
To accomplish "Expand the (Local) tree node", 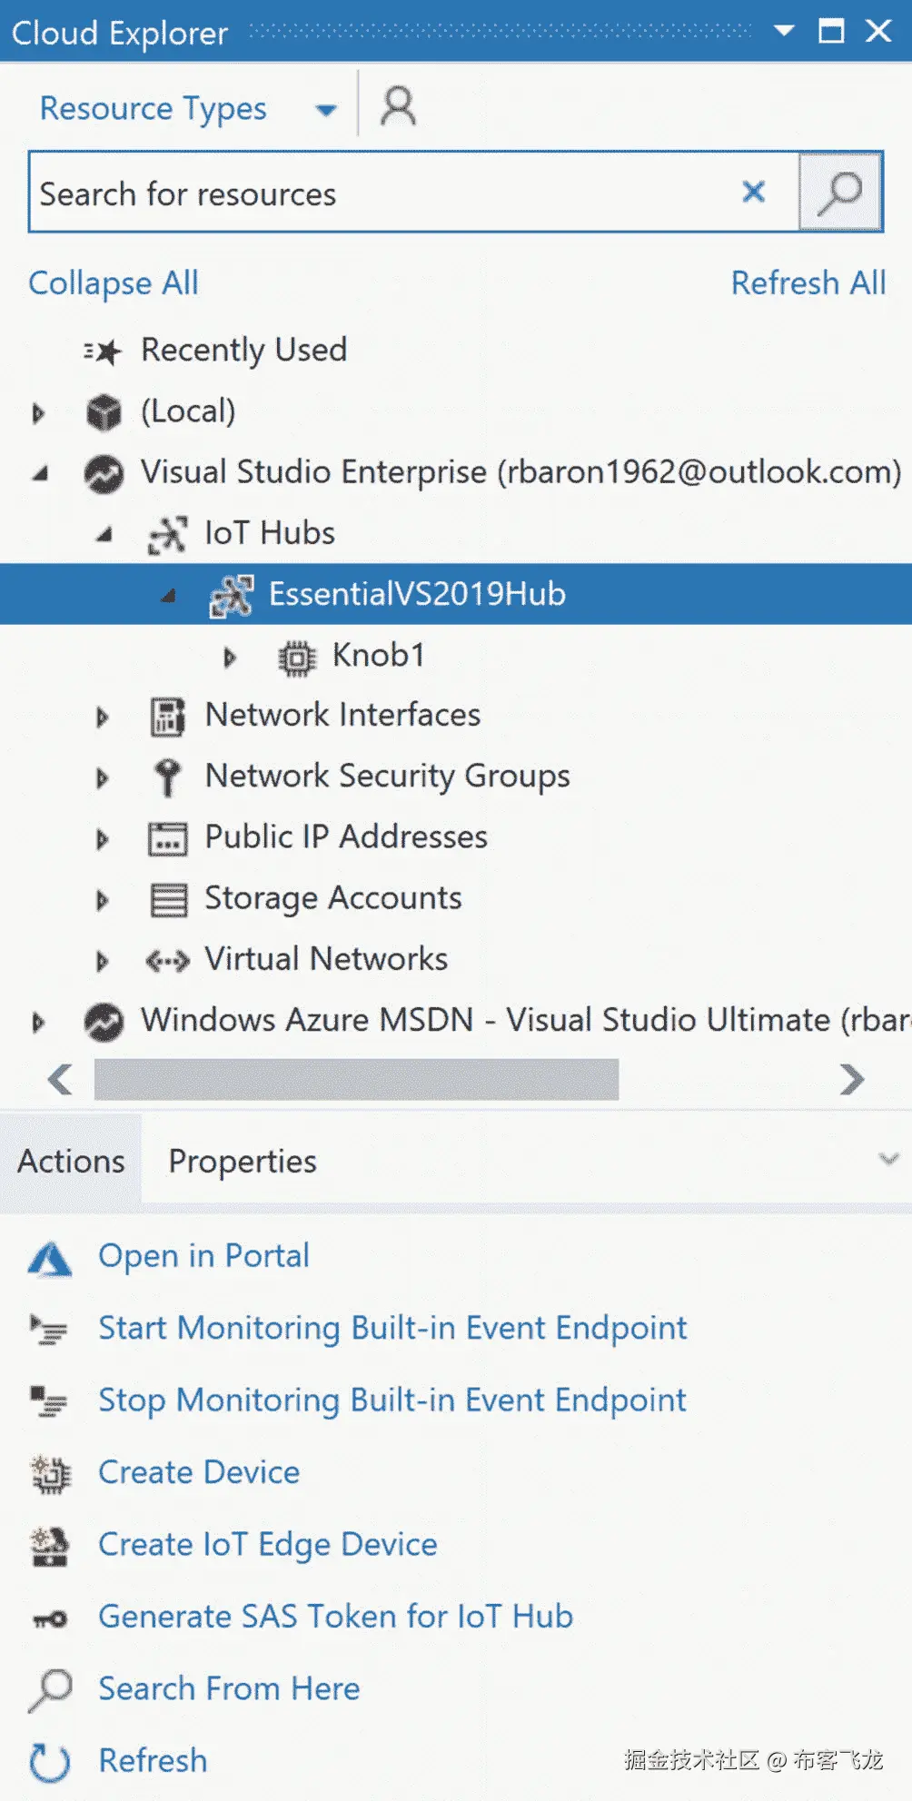I will click(x=38, y=413).
